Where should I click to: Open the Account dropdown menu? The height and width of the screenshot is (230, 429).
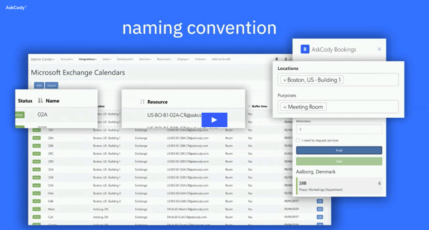pos(67,59)
